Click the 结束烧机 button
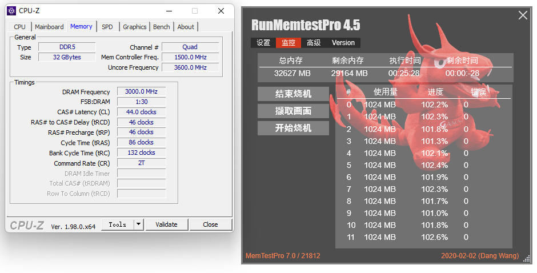Image resolution: width=537 pixels, height=273 pixels. coord(293,94)
